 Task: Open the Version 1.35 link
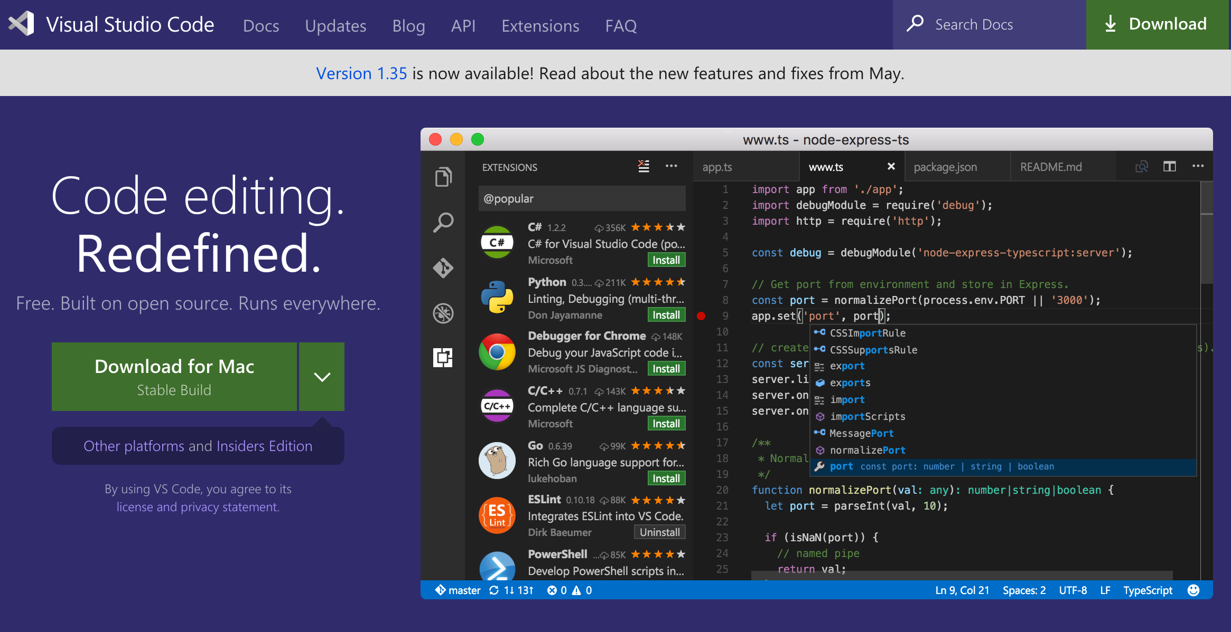pyautogui.click(x=361, y=73)
